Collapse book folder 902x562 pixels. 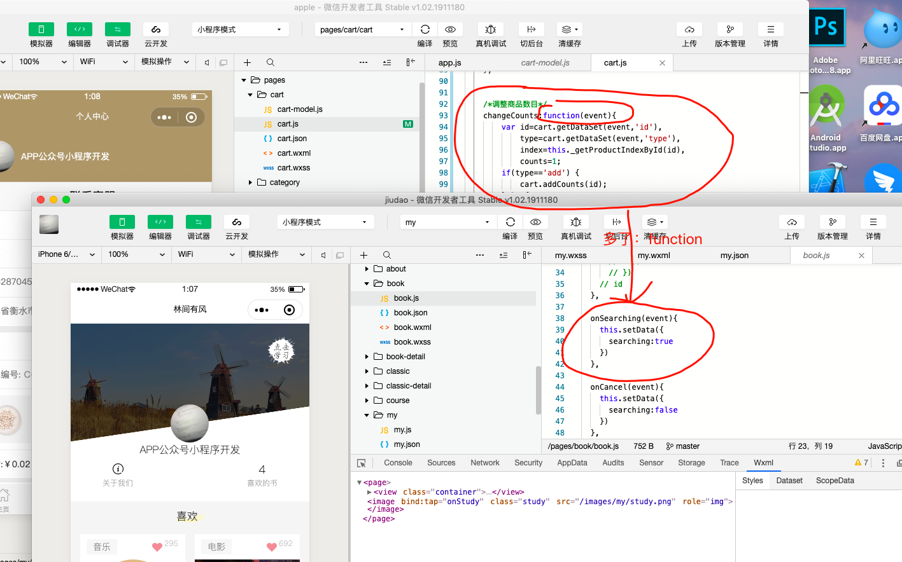(367, 284)
